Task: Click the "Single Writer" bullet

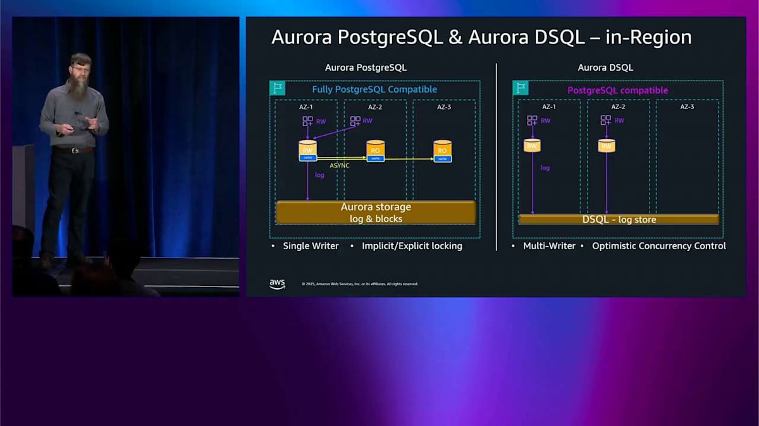Action: click(311, 246)
